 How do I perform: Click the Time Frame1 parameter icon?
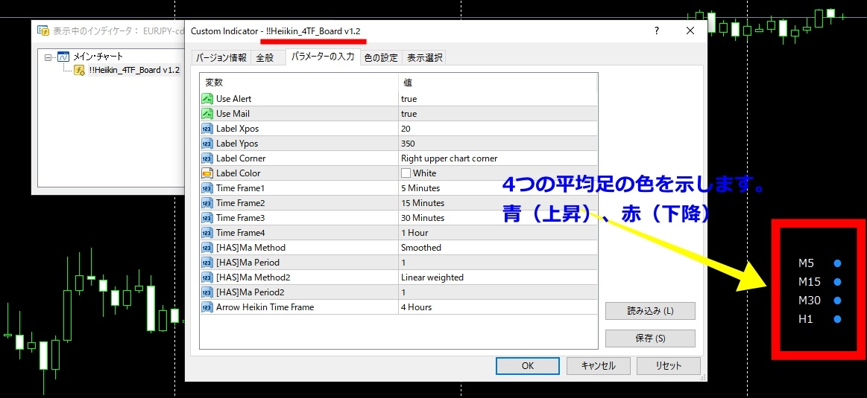point(207,188)
